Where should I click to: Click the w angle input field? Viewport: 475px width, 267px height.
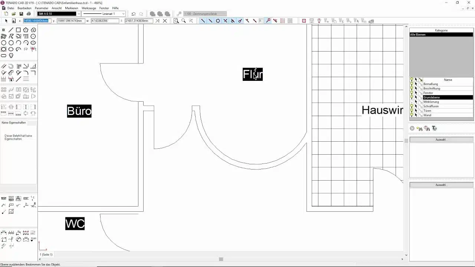click(105, 21)
